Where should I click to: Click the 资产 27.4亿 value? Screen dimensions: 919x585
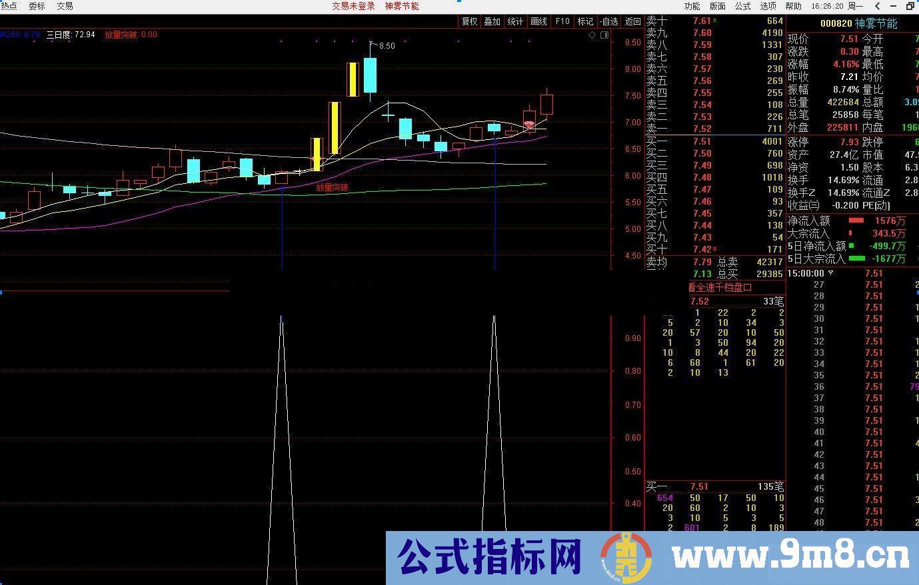pyautogui.click(x=844, y=155)
